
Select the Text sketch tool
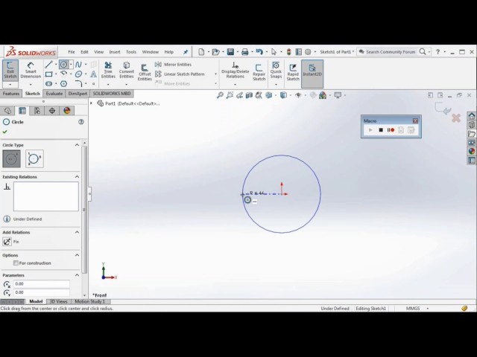(x=94, y=74)
